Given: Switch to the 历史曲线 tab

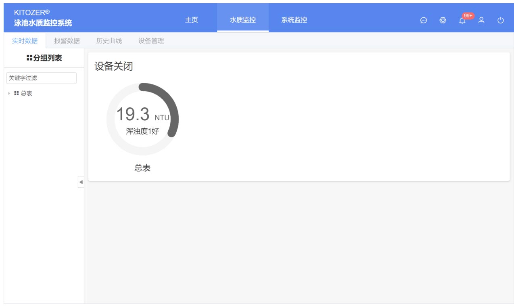Looking at the screenshot, I should pyautogui.click(x=109, y=41).
